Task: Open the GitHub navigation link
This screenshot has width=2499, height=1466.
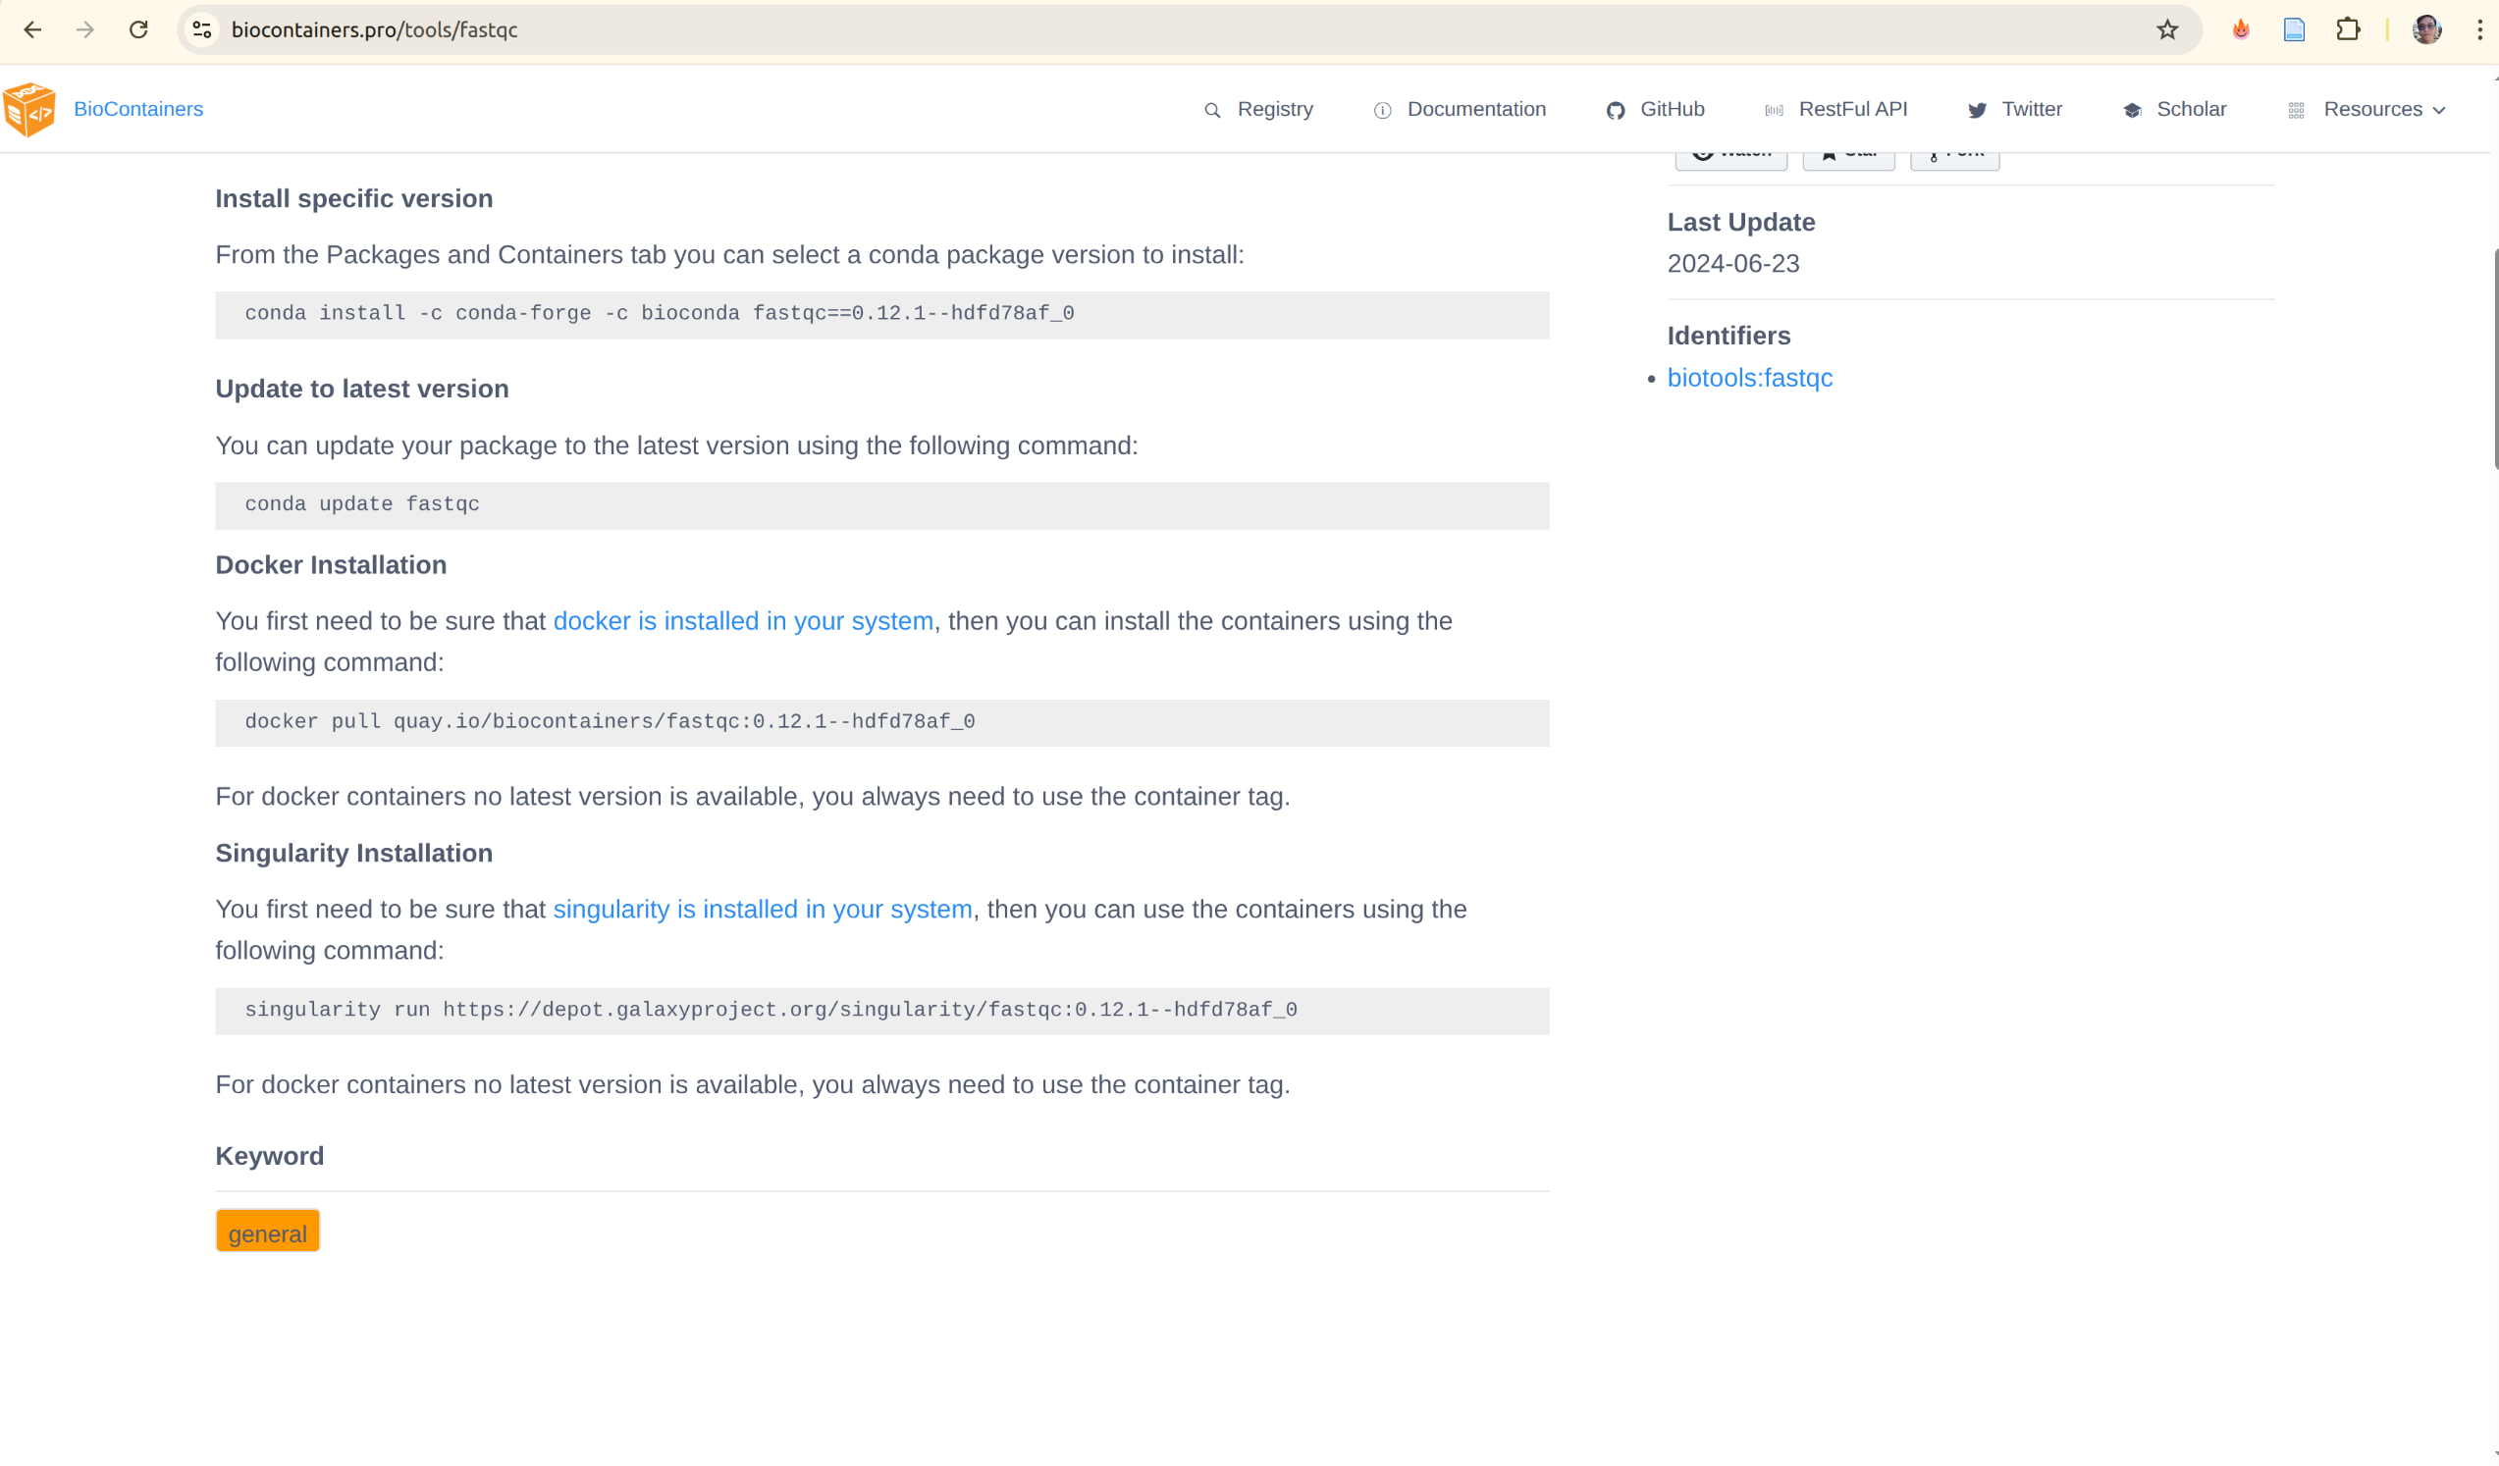Action: pyautogui.click(x=1671, y=109)
